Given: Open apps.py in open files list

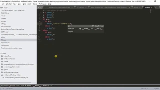Looking at the screenshot, I should pyautogui.click(x=3, y=21).
